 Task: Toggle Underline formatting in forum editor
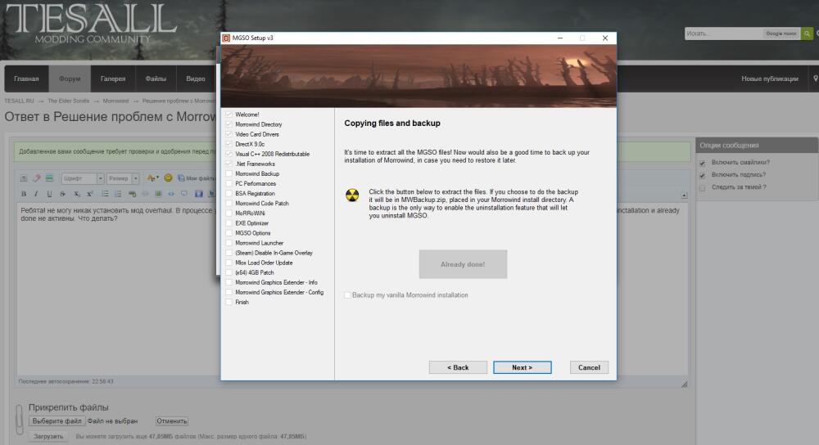[49, 194]
